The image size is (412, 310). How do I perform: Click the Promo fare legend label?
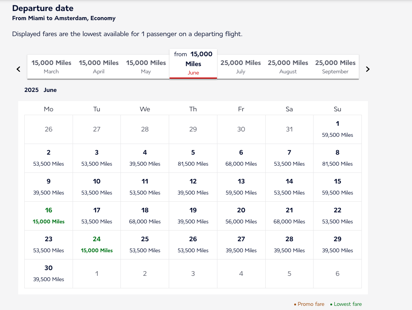pyautogui.click(x=311, y=304)
